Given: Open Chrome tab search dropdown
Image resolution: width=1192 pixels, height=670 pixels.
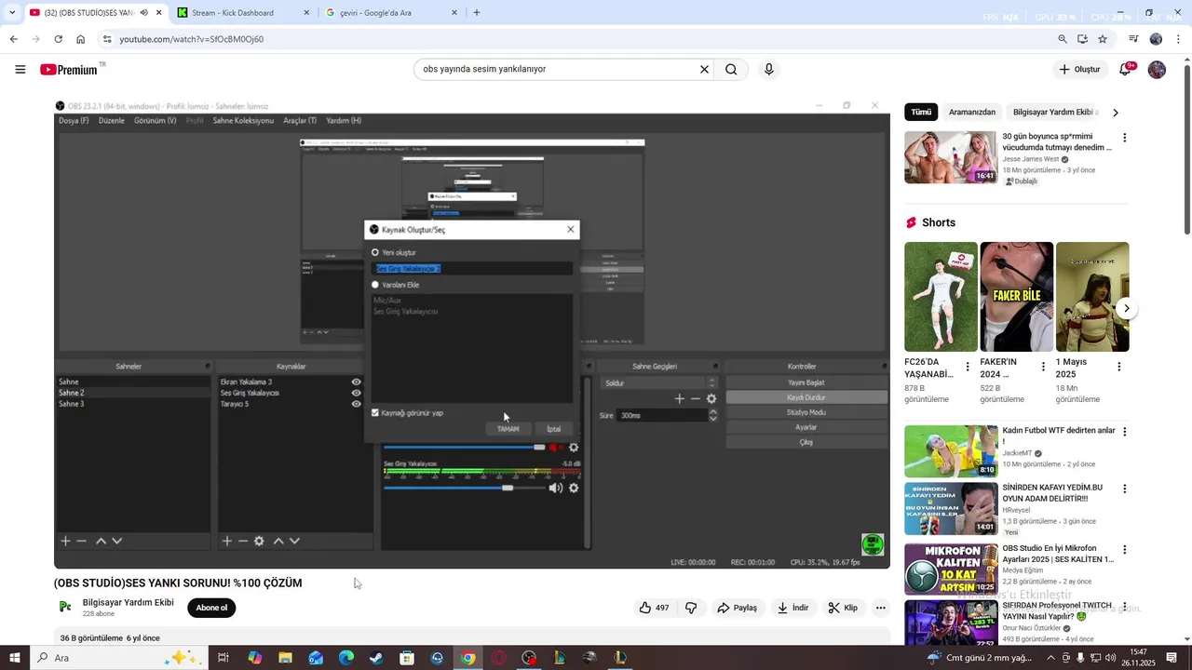Looking at the screenshot, I should 12,13.
